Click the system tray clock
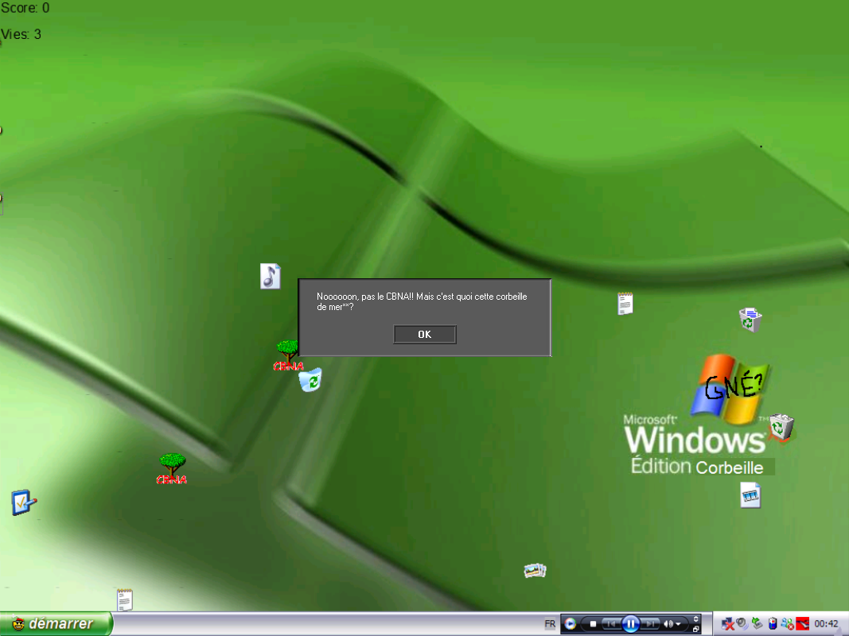This screenshot has height=636, width=849. 827,624
